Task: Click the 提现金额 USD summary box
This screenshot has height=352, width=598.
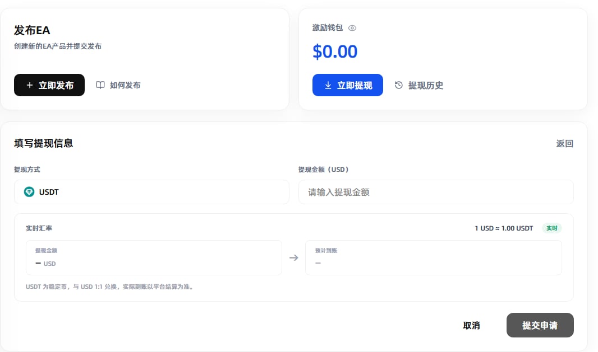Action: coord(154,257)
